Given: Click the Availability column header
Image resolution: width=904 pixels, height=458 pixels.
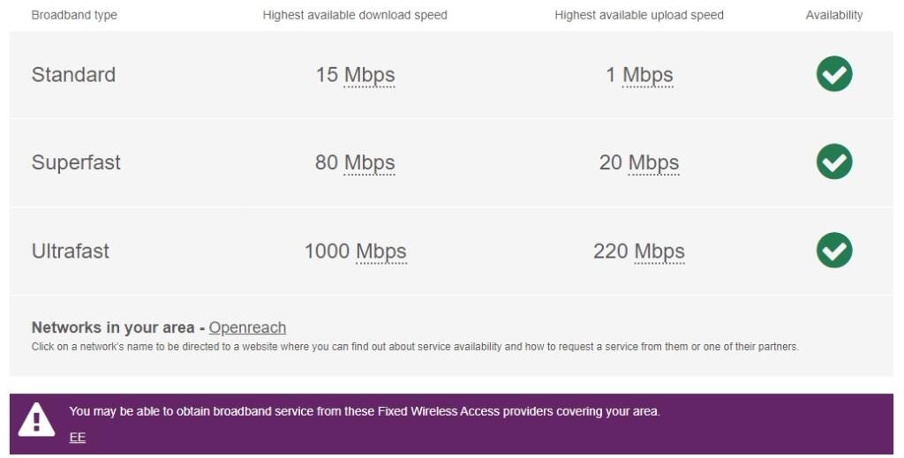Looking at the screenshot, I should tap(834, 15).
